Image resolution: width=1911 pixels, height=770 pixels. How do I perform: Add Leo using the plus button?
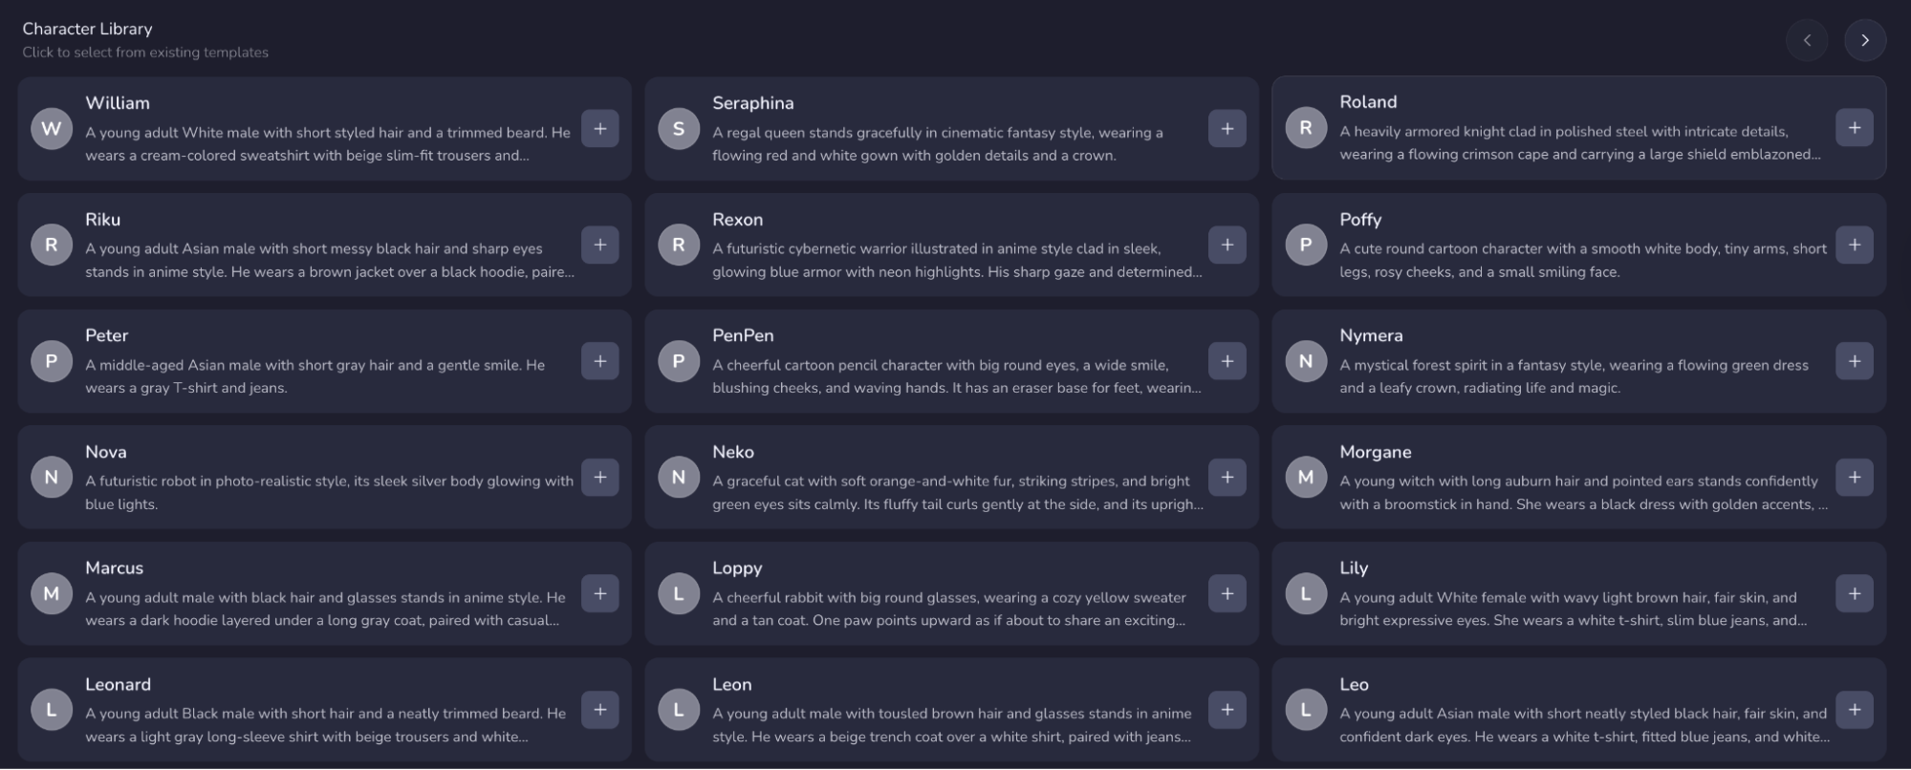tap(1855, 710)
